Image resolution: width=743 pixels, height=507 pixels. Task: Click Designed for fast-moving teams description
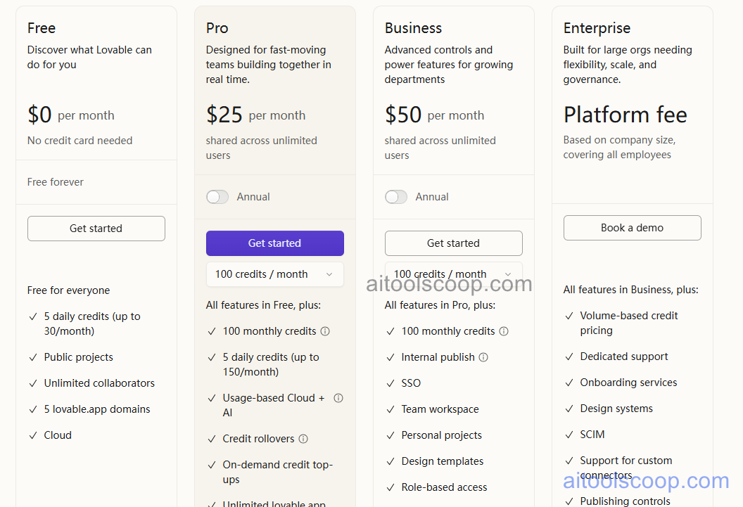click(269, 65)
